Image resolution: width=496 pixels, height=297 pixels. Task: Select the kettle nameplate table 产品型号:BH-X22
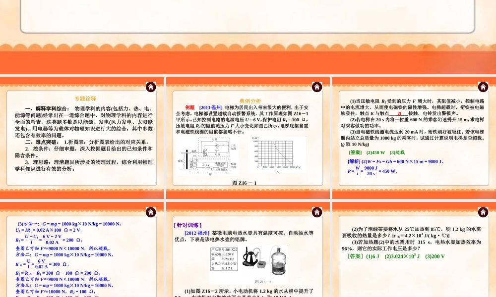224,258
